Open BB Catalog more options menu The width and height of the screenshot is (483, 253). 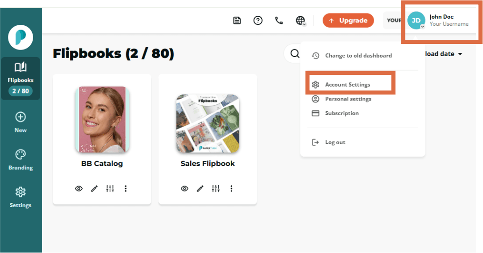126,188
